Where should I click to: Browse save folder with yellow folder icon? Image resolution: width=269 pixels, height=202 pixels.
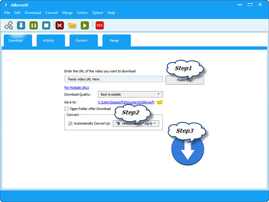[x=160, y=102]
